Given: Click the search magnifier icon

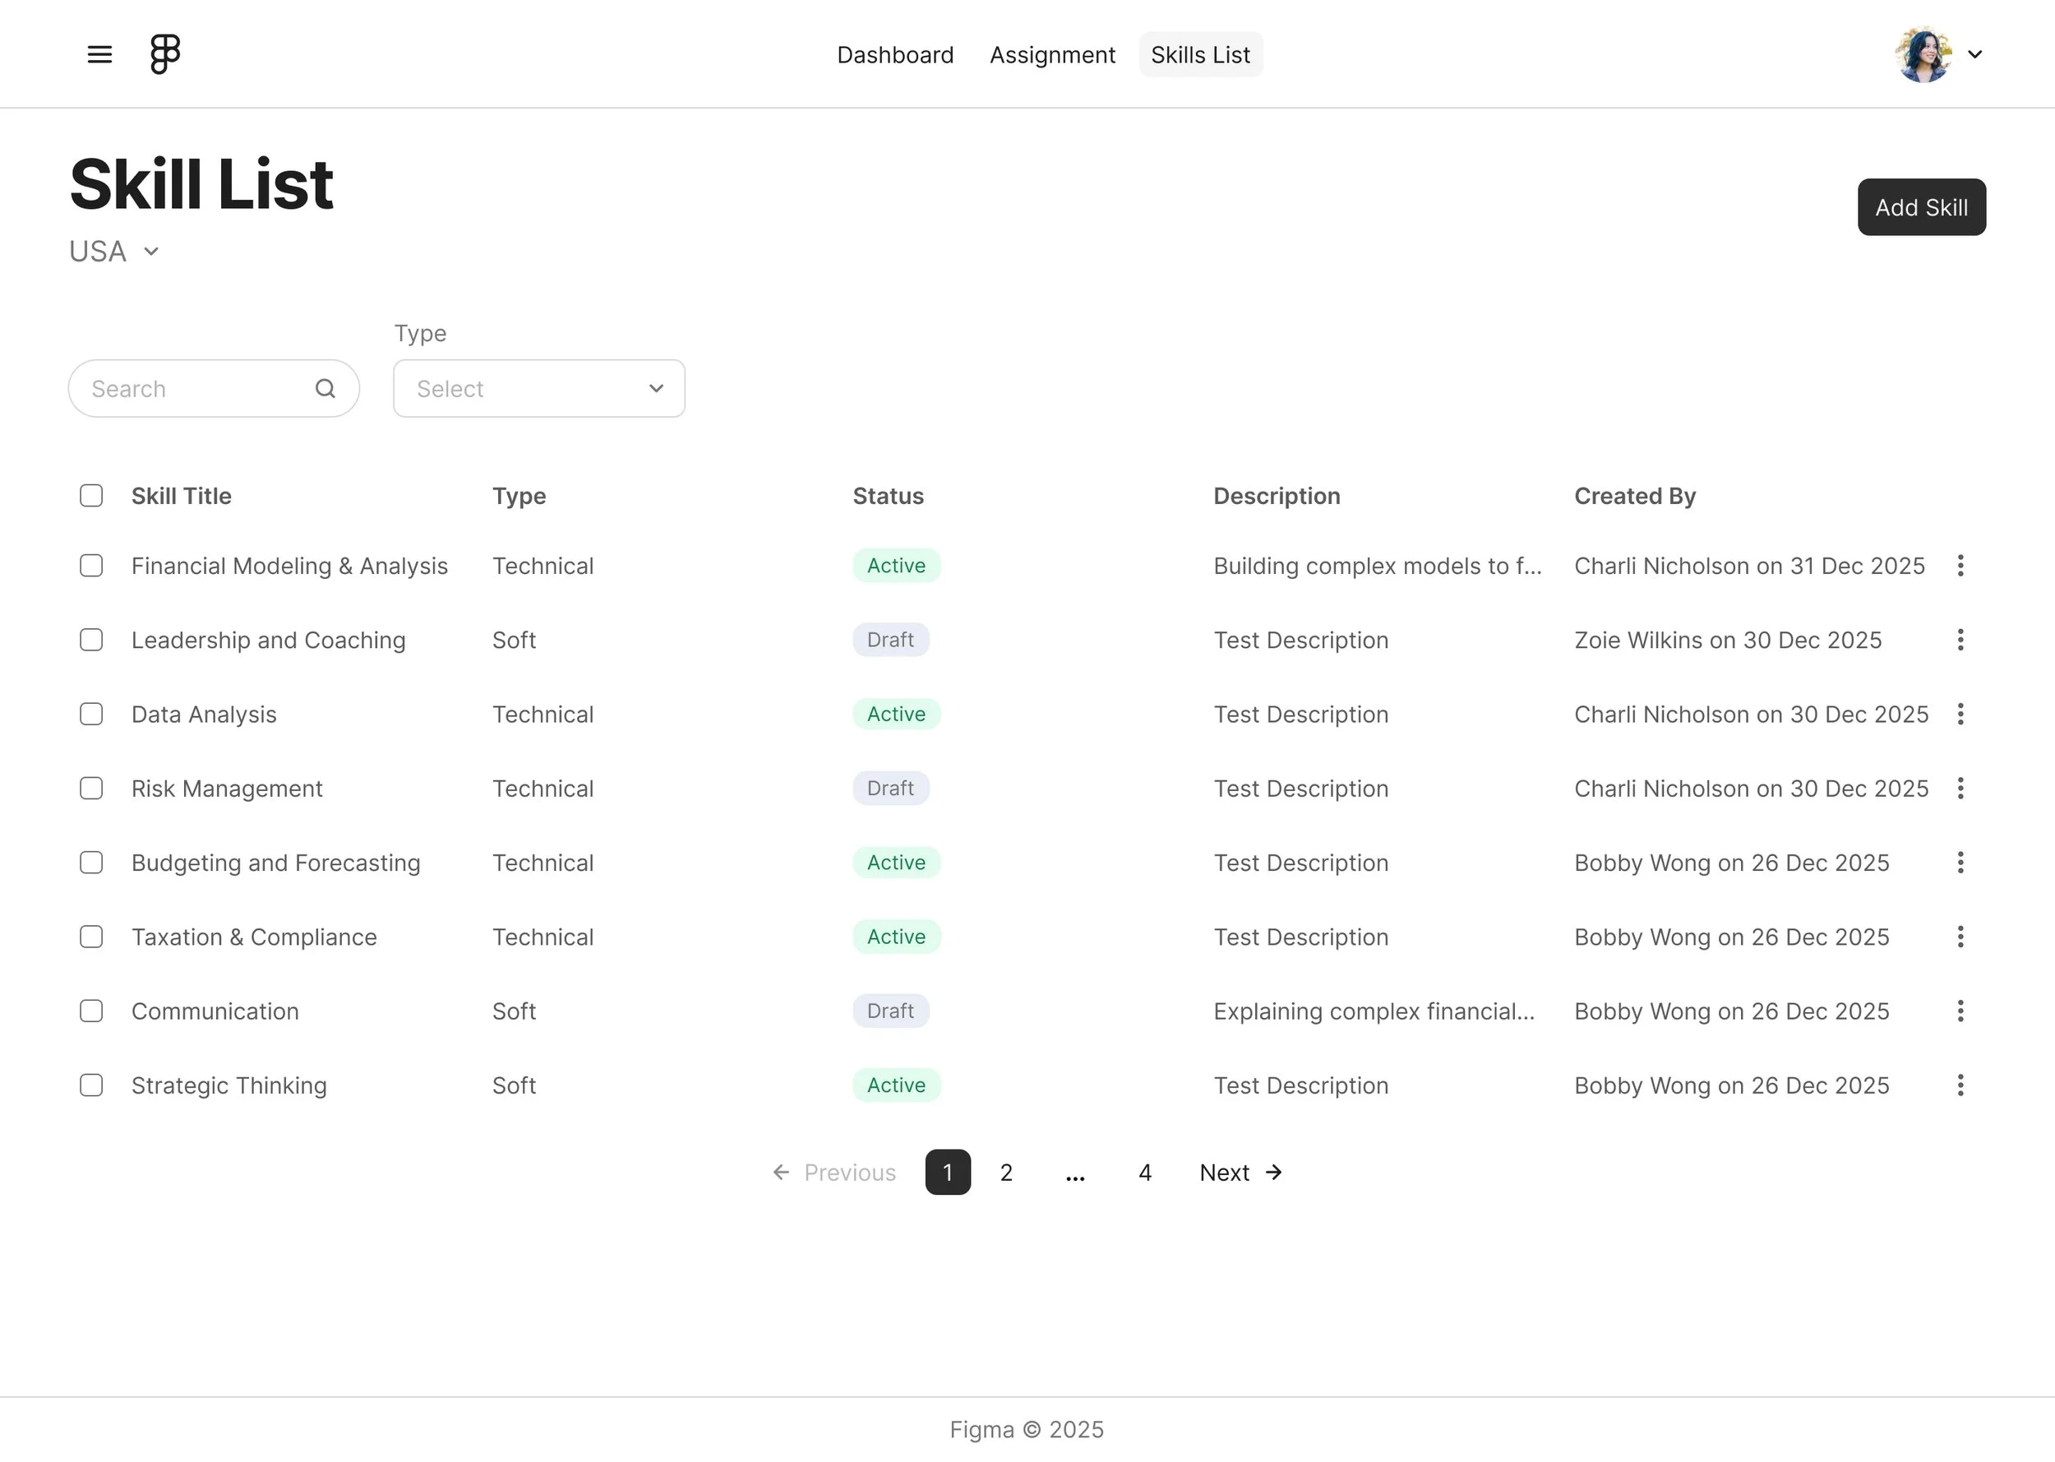Looking at the screenshot, I should [x=324, y=388].
